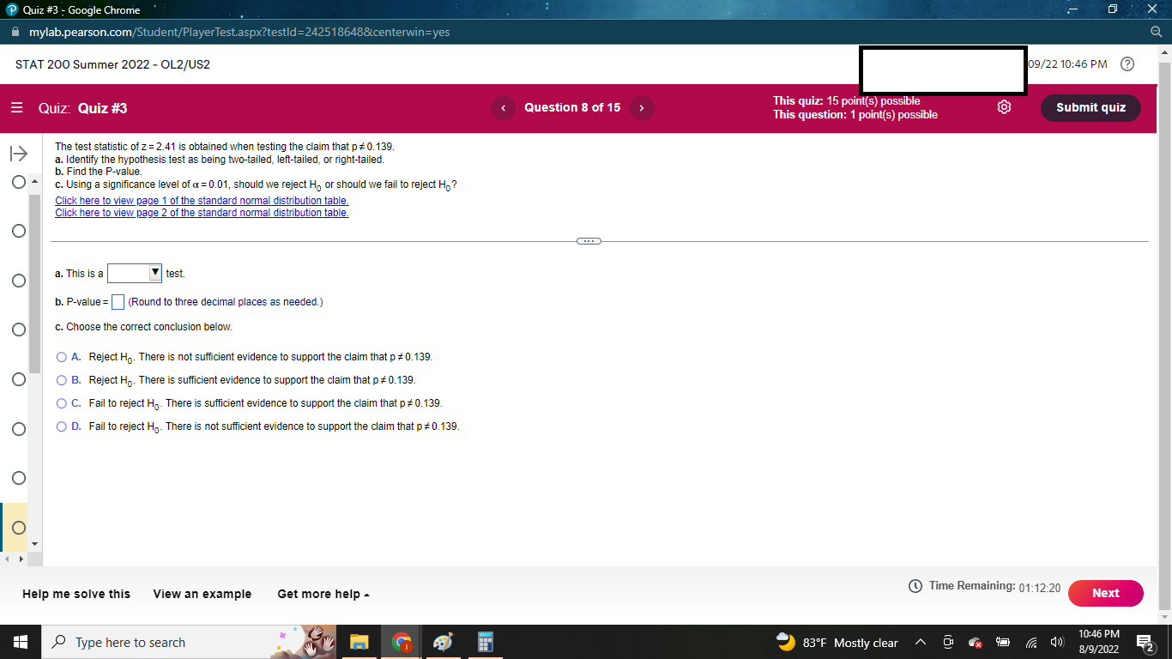
Task: Click the Time Remaining clock icon
Action: (915, 586)
